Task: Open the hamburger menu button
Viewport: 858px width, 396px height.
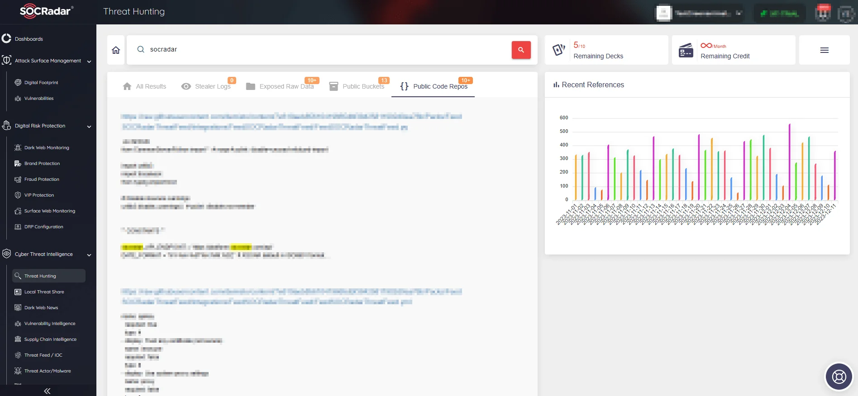Action: coord(825,50)
